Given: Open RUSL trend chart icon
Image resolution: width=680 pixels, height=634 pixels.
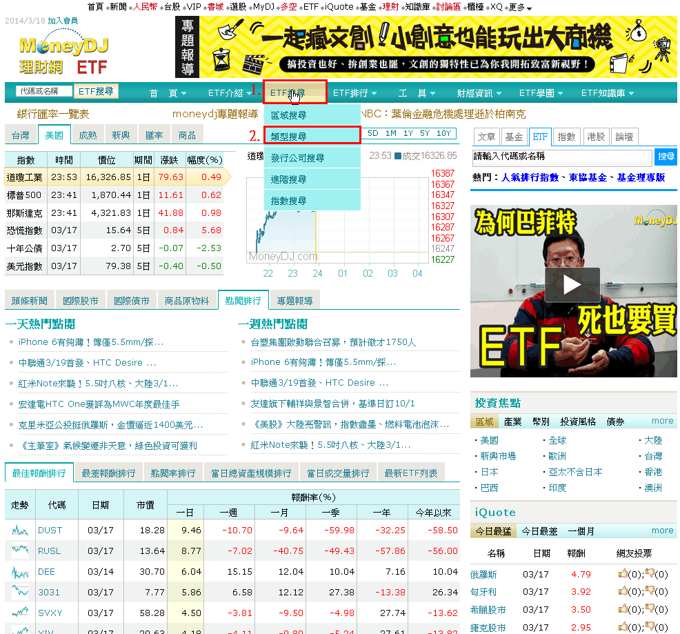Looking at the screenshot, I should [19, 551].
